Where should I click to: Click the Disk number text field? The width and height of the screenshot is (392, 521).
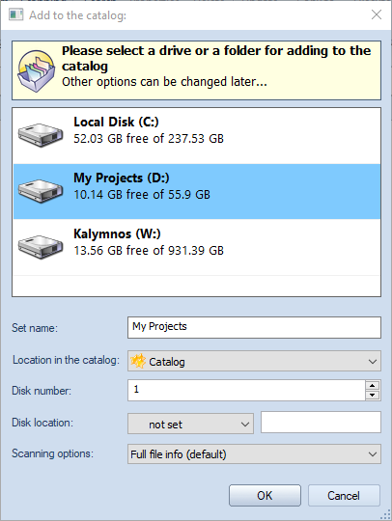(x=246, y=390)
